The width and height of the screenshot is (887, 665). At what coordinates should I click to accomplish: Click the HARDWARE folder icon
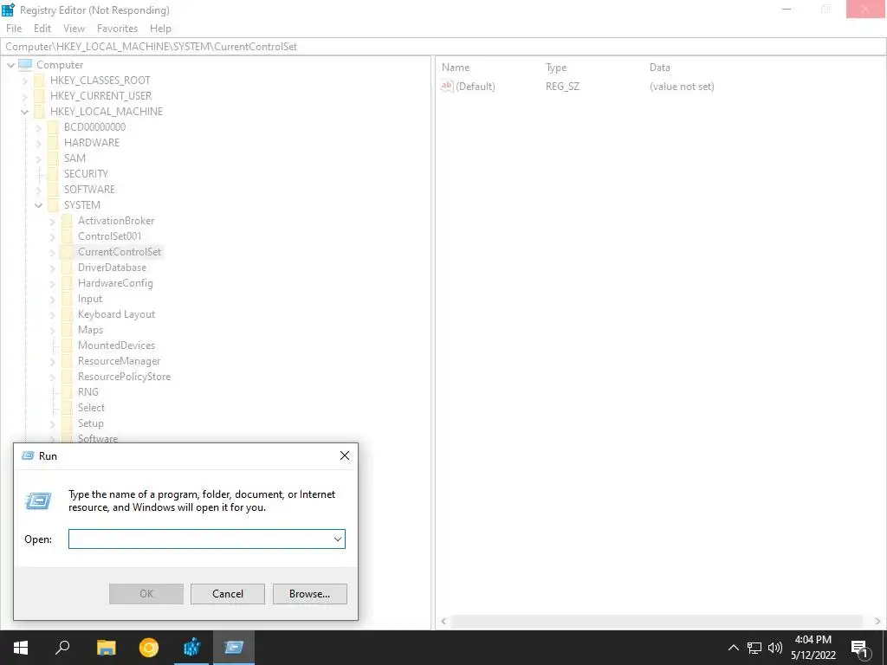(53, 143)
